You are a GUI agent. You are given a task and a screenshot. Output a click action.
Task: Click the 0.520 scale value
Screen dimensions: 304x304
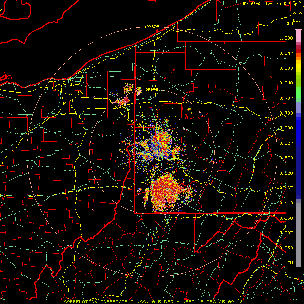pyautogui.click(x=286, y=173)
